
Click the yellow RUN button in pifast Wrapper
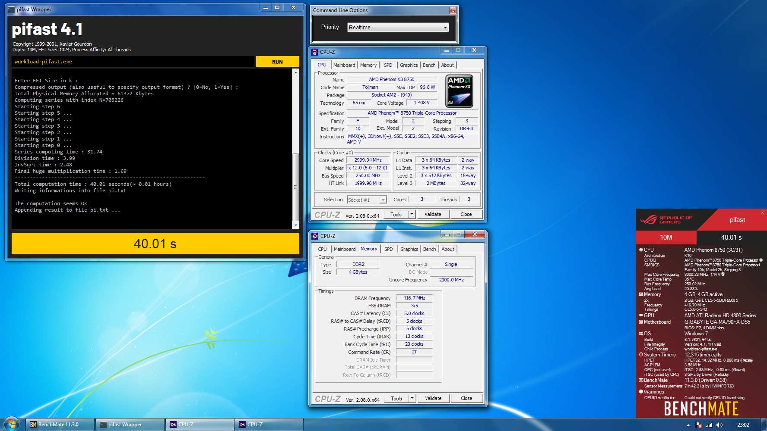(x=277, y=62)
